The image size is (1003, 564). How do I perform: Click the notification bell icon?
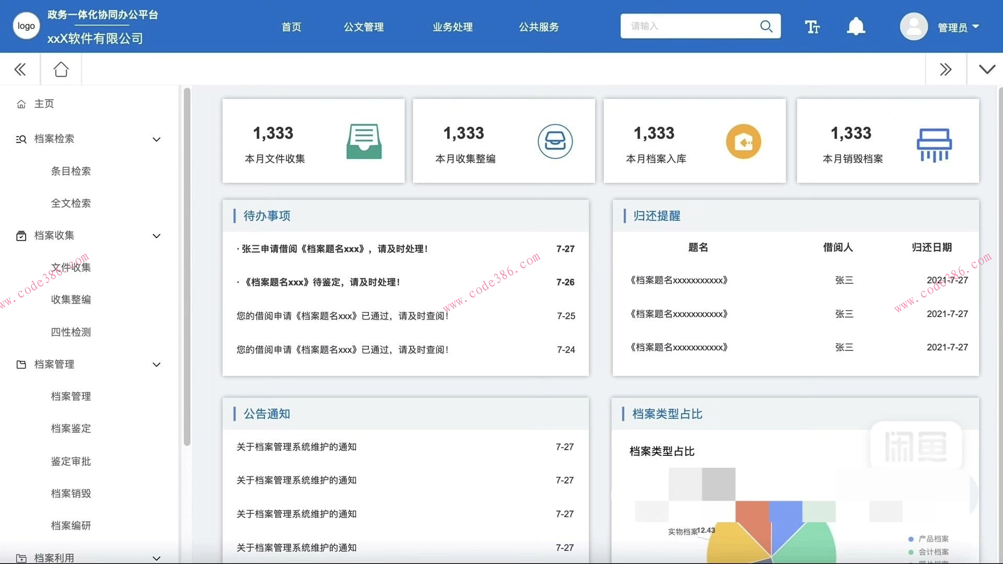tap(856, 26)
